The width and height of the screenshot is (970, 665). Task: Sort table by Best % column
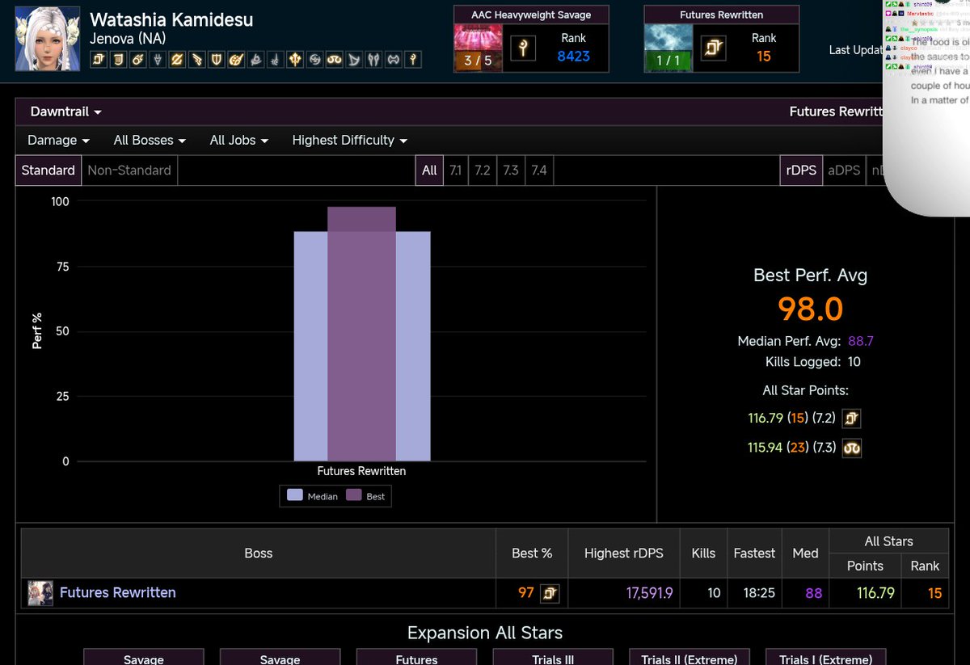532,553
